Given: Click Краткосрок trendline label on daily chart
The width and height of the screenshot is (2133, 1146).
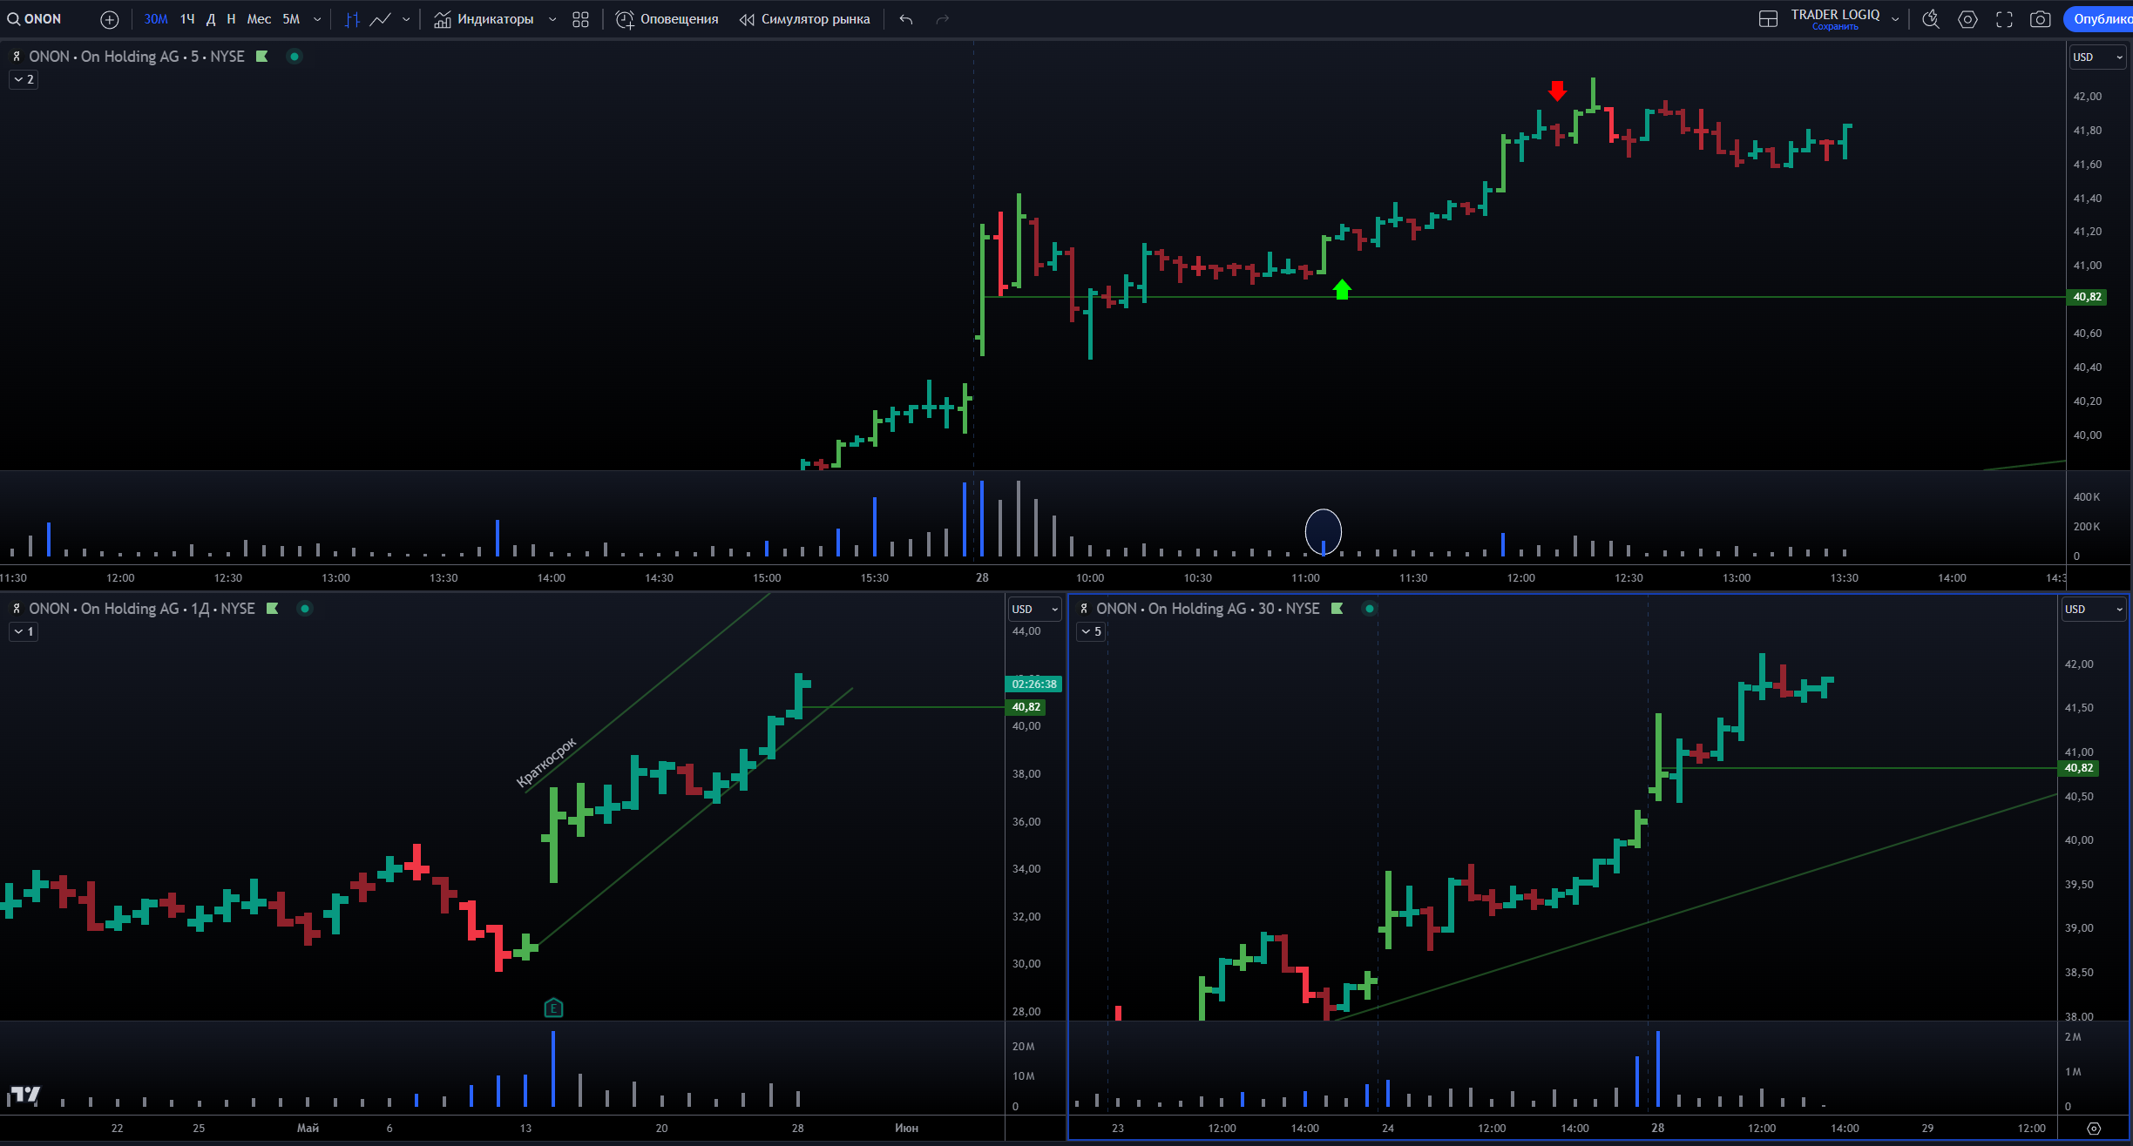Looking at the screenshot, I should 546,762.
